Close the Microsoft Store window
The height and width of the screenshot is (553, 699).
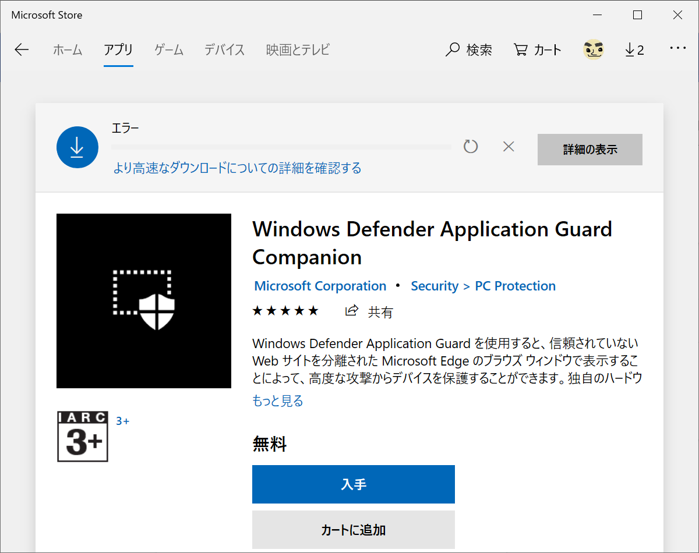pyautogui.click(x=677, y=15)
